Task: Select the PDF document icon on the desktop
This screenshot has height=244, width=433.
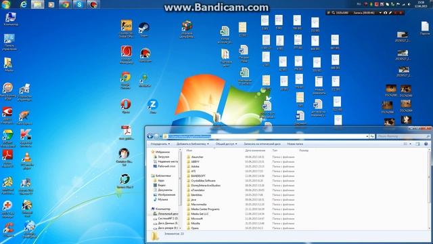Action: click(127, 133)
